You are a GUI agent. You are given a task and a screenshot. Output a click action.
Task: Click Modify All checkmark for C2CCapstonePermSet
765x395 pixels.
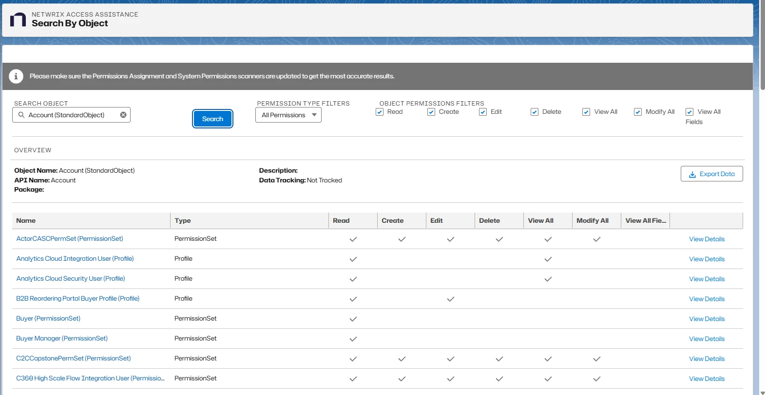597,359
